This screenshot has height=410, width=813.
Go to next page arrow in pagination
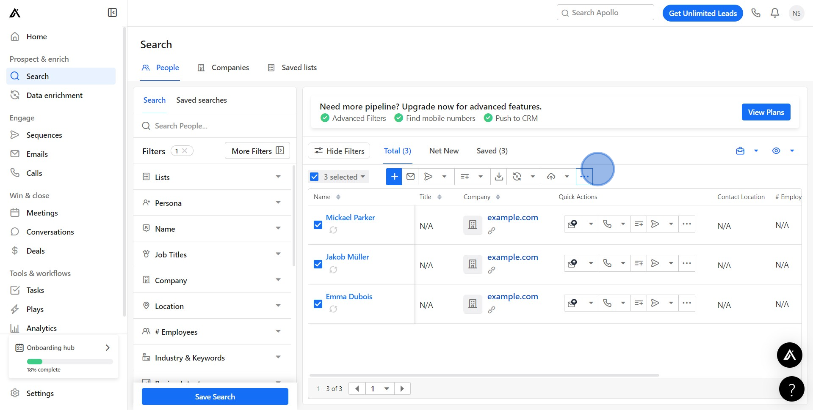(x=402, y=389)
